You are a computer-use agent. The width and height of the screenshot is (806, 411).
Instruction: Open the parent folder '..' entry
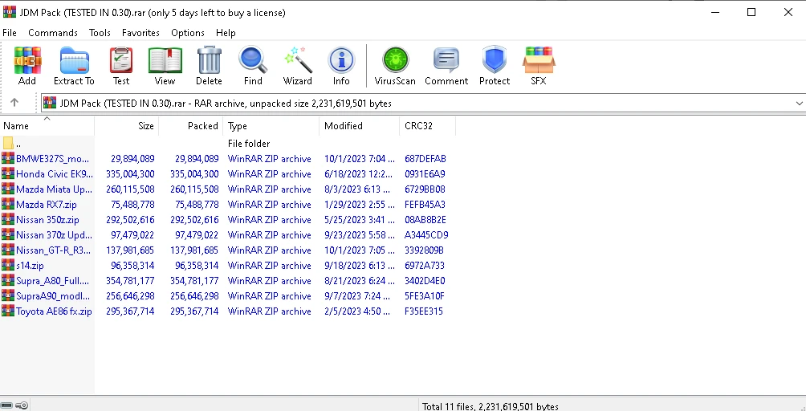[x=18, y=144]
